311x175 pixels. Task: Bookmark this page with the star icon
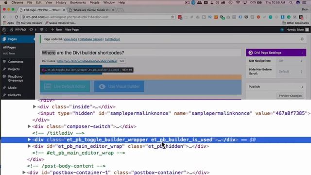(x=173, y=17)
